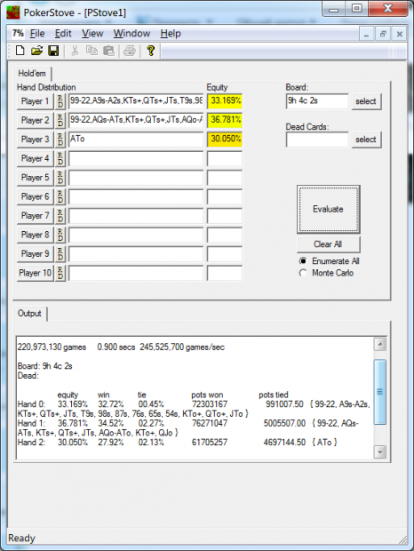Click the output scrollbar down arrow
This screenshot has width=414, height=551.
pos(380,451)
